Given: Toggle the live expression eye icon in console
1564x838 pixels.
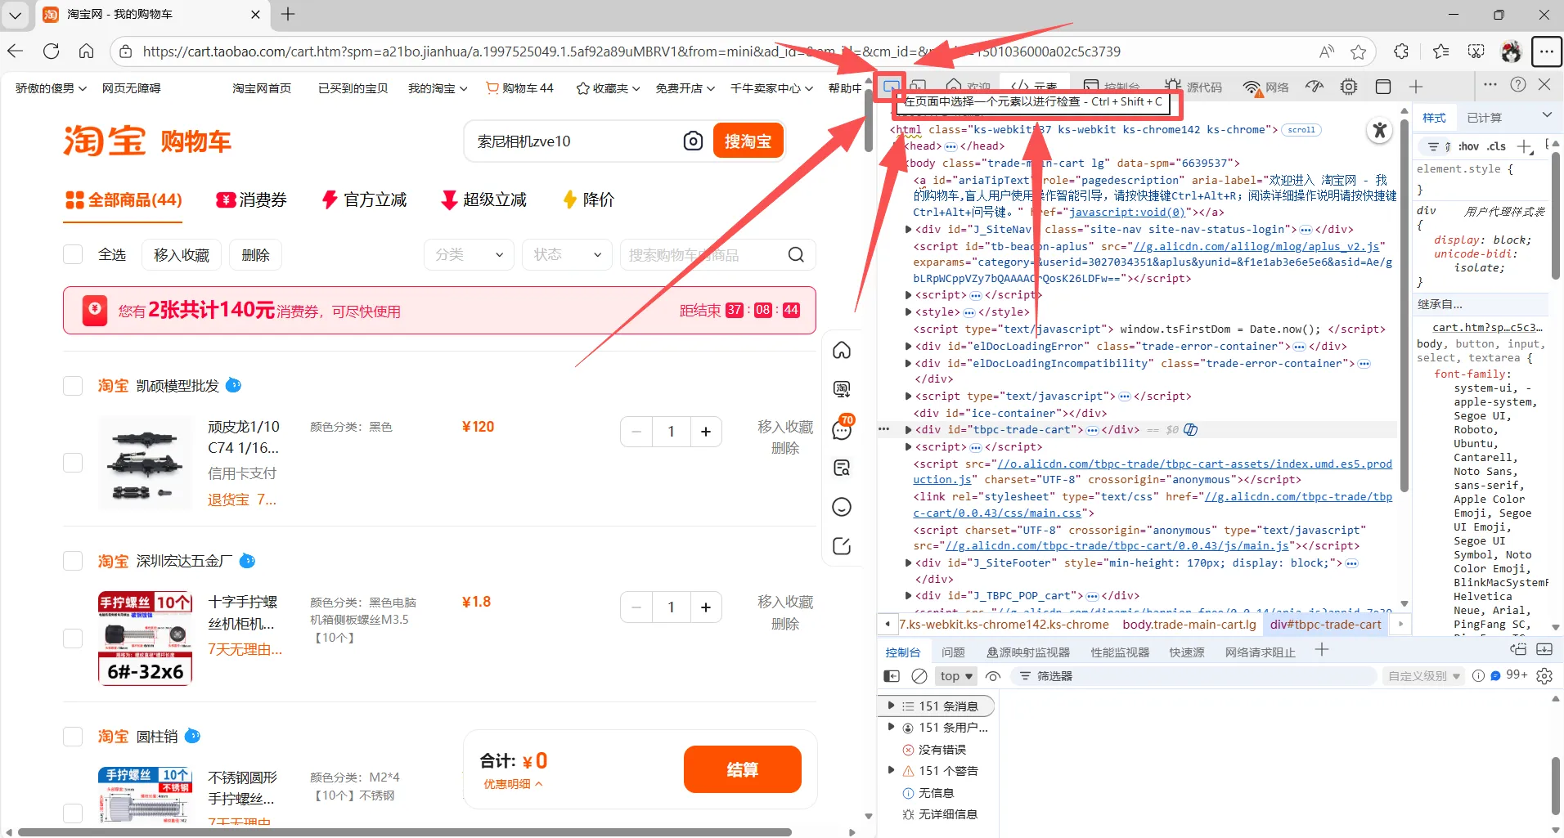Looking at the screenshot, I should point(993,676).
